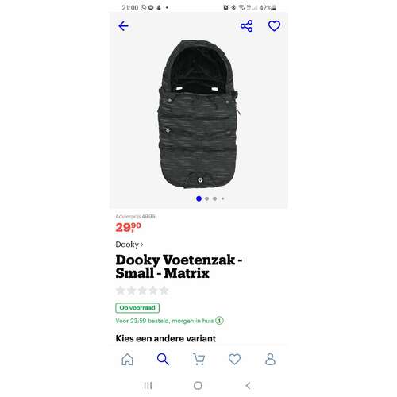Open the Dooky brand link

(127, 245)
